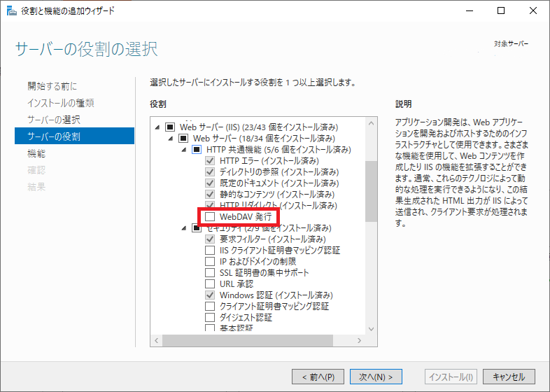This screenshot has height=392, width=550.
Task: Click the horizontal scroll-left arrow
Action: click(x=157, y=341)
